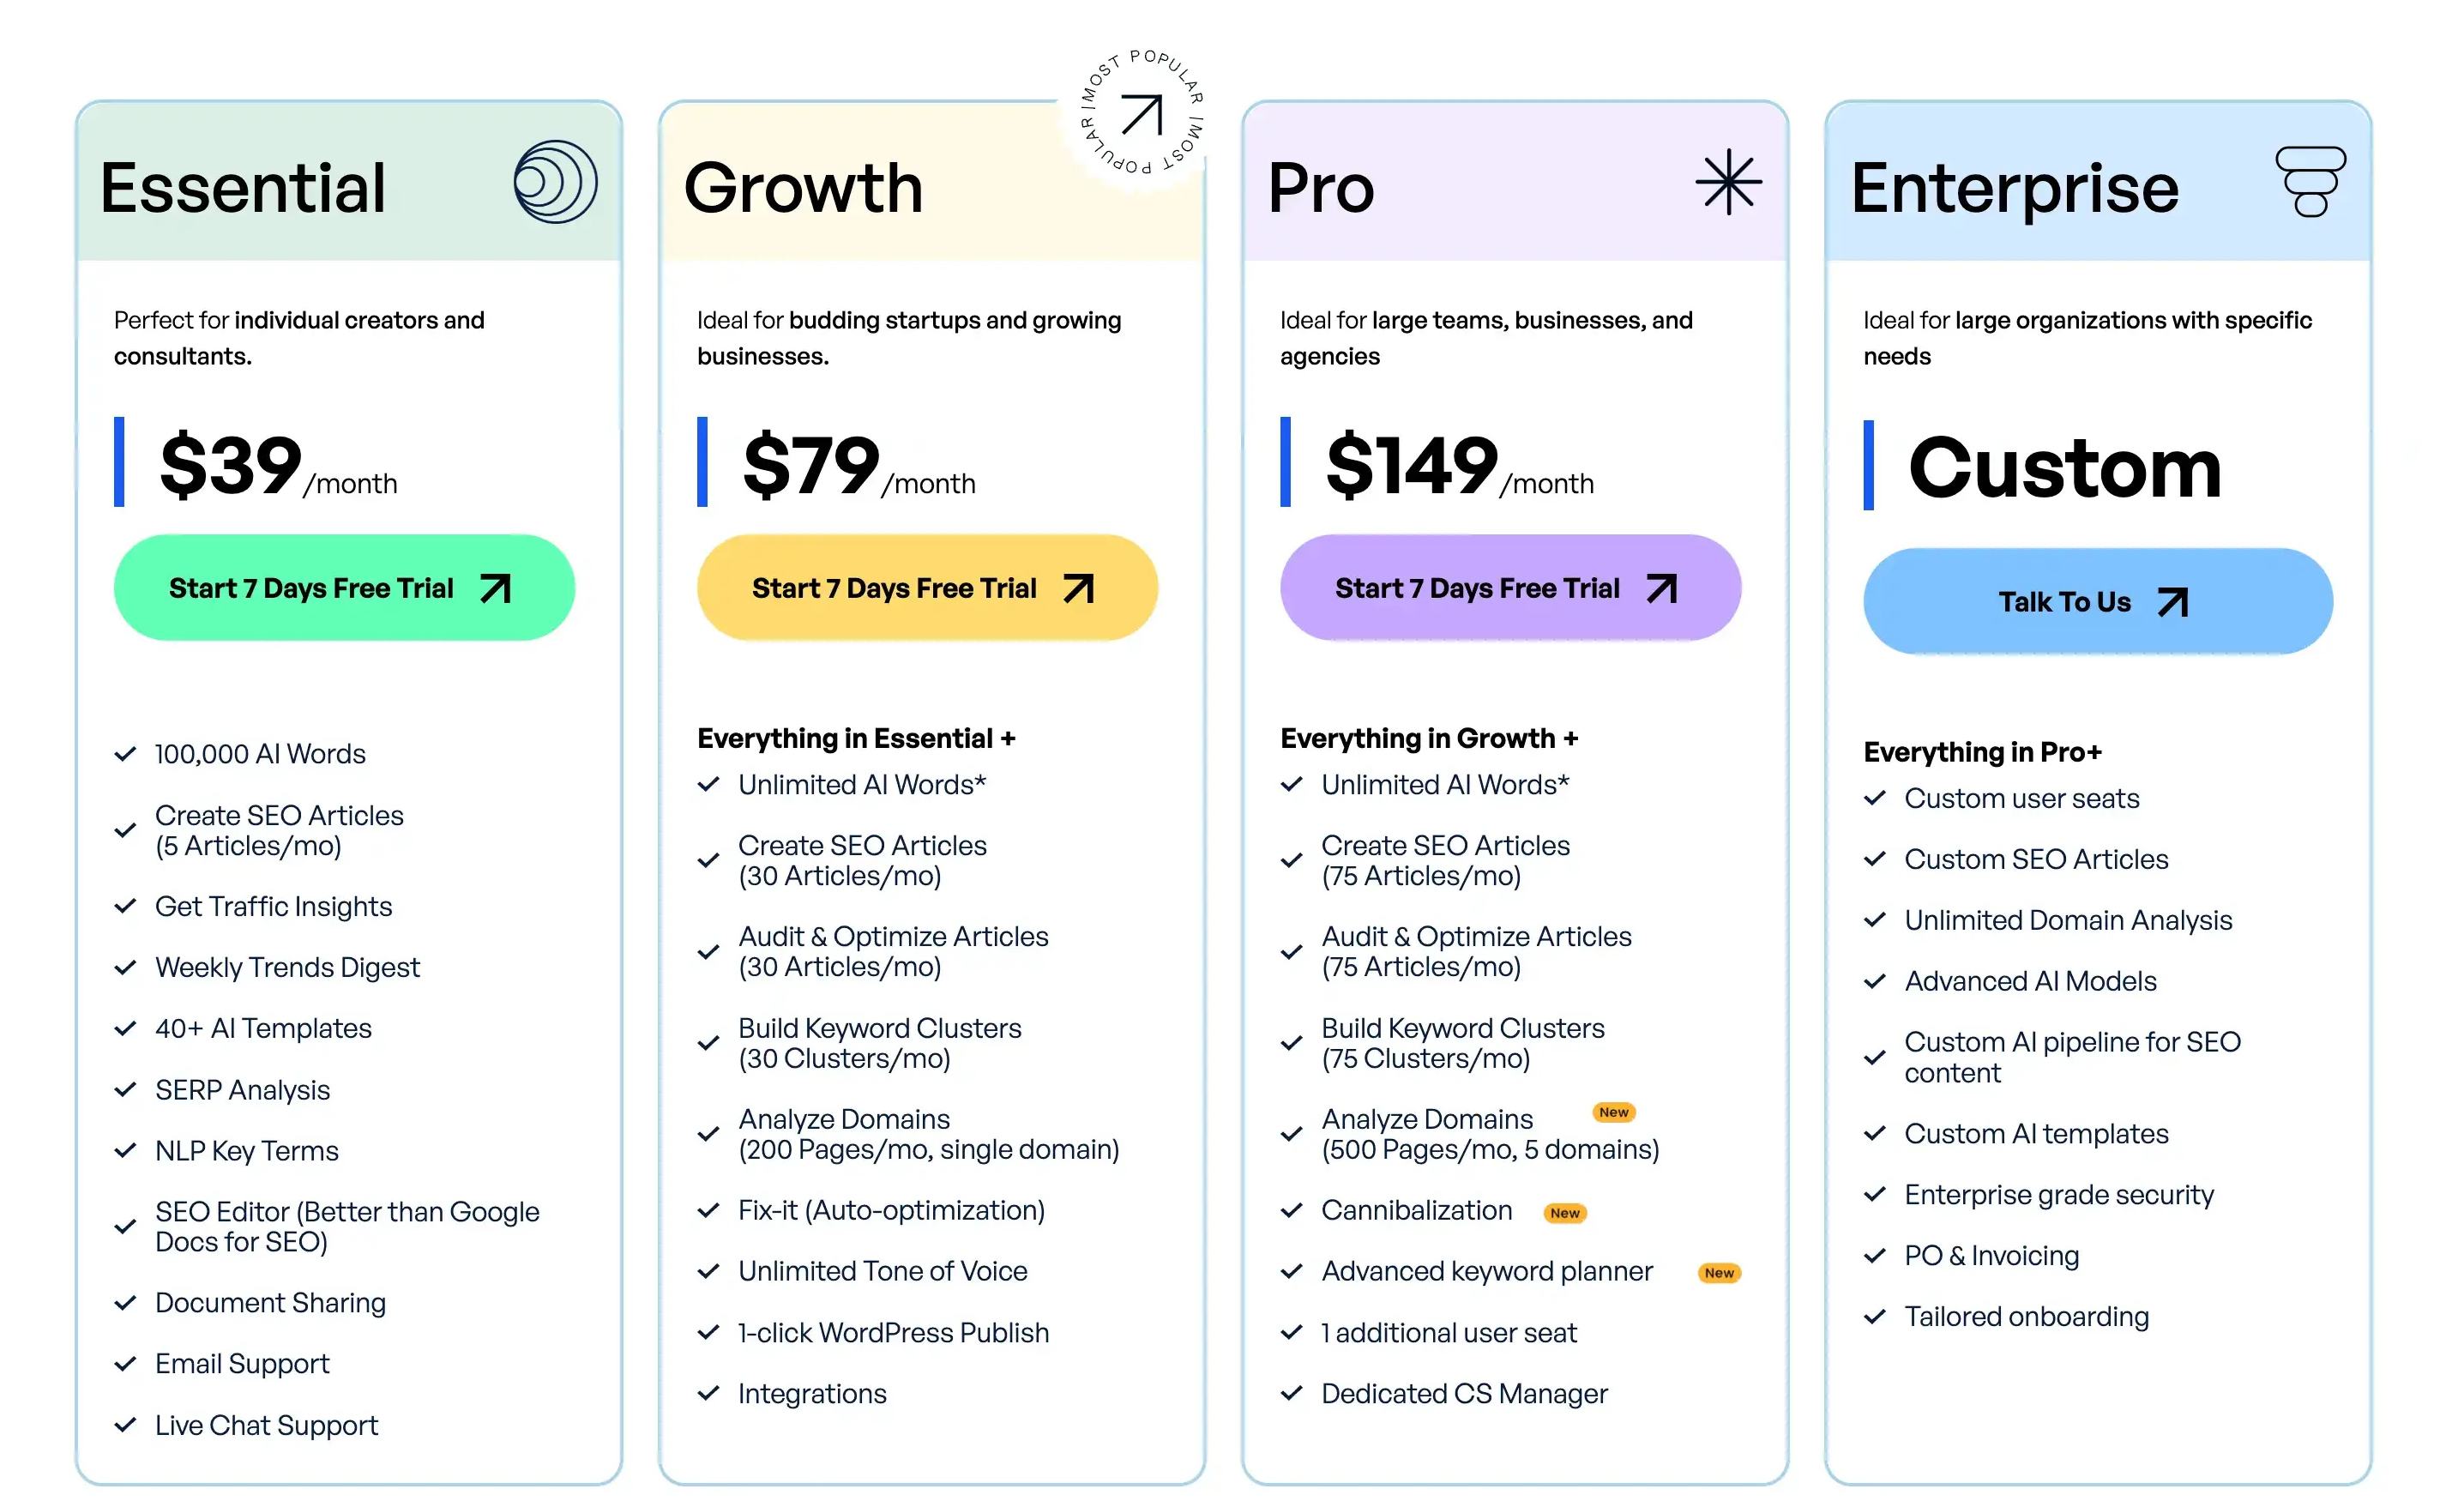The height and width of the screenshot is (1501, 2446).
Task: Click New badge beside Advanced keyword planner
Action: click(1720, 1274)
